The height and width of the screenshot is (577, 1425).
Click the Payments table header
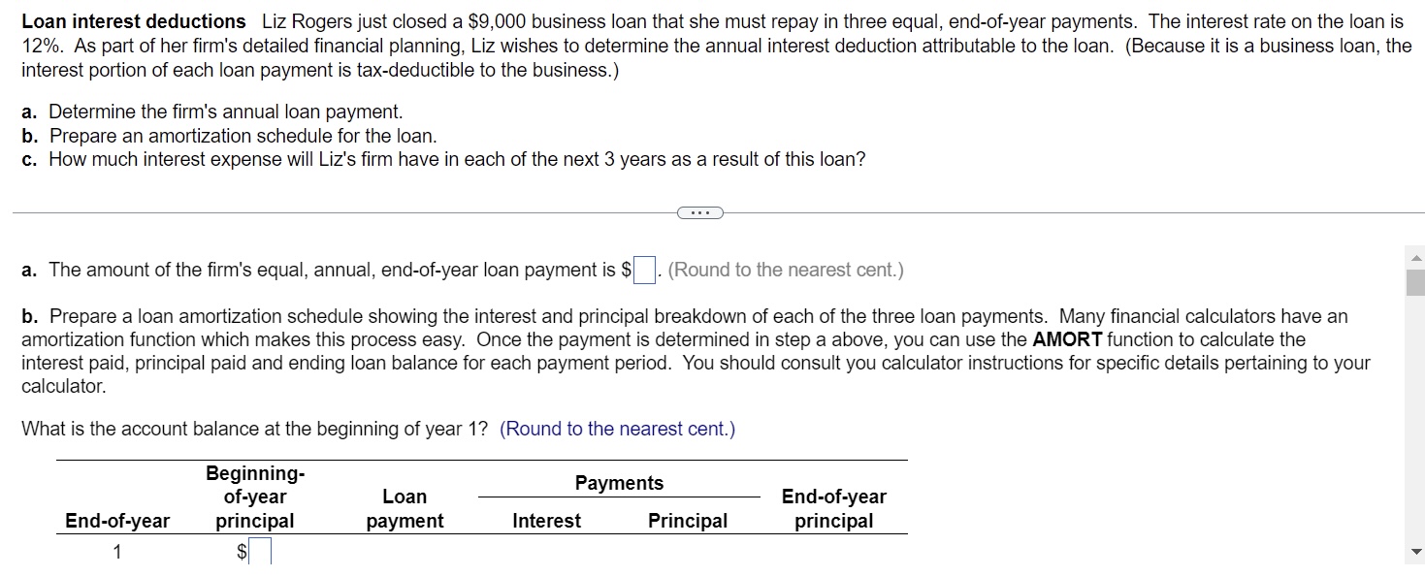(618, 482)
